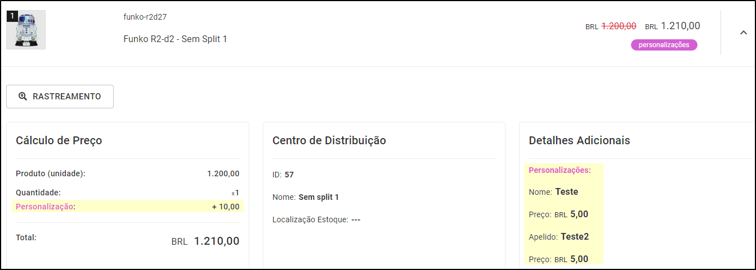756x270 pixels.
Task: Click the + 10,00 personalization amount
Action: [226, 207]
